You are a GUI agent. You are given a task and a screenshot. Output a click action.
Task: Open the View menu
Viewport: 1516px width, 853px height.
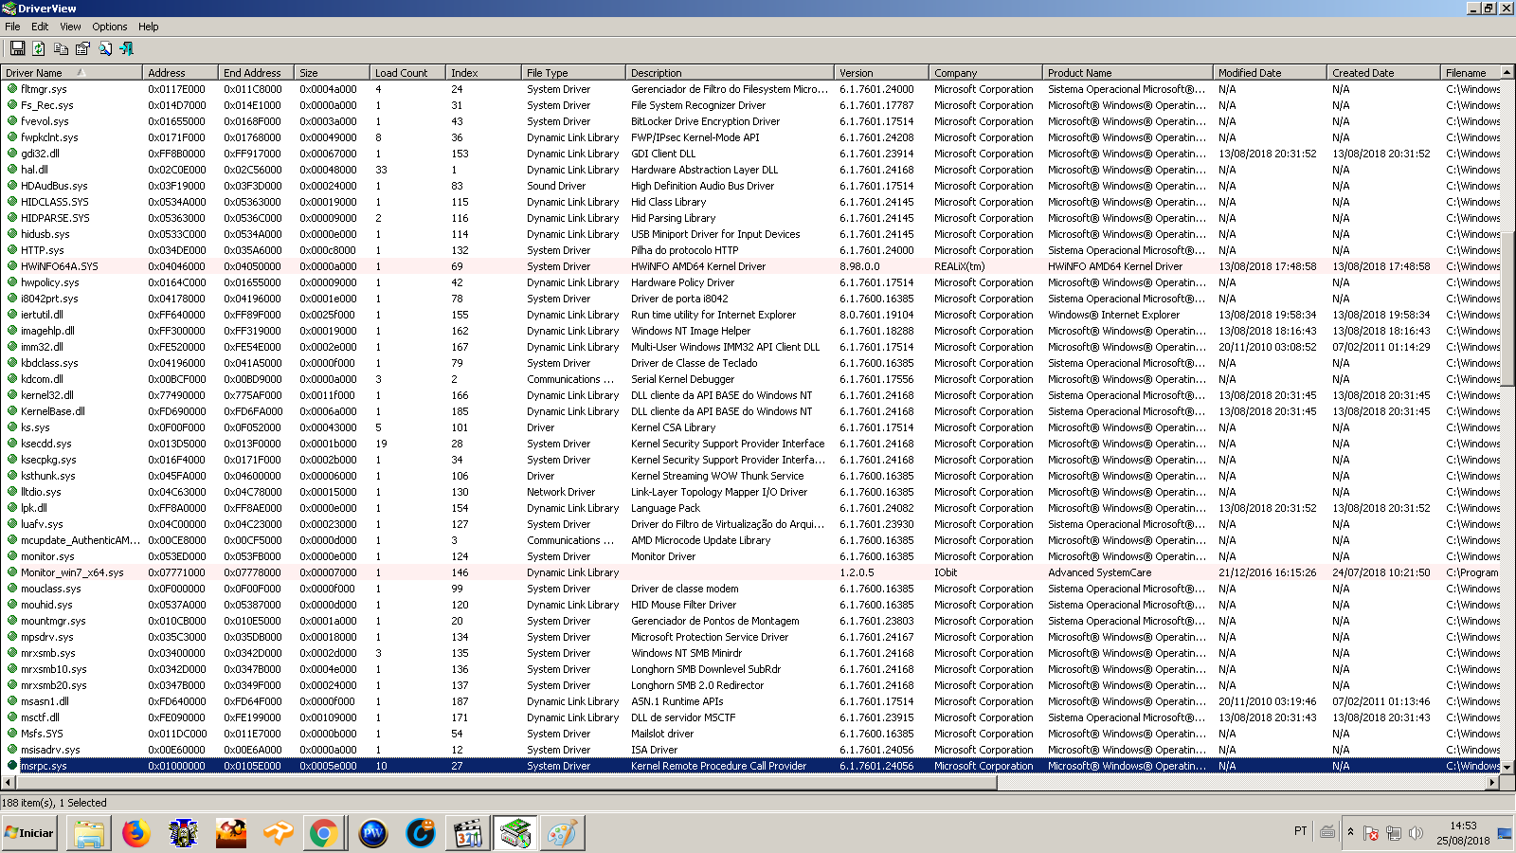coord(70,27)
